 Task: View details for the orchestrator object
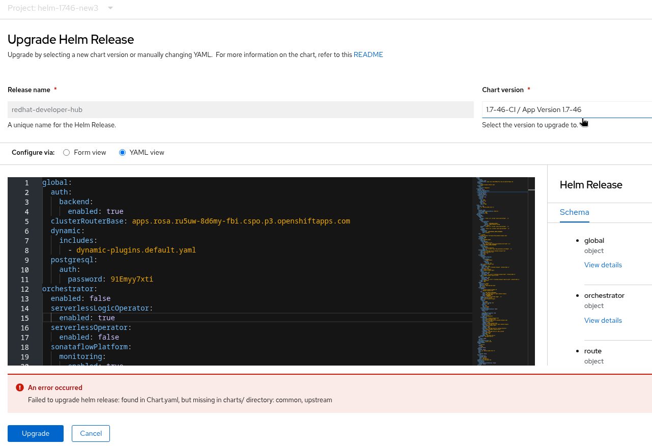point(603,320)
